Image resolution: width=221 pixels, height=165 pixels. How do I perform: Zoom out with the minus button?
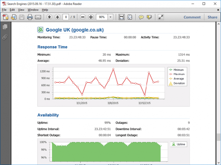(x=83, y=17)
